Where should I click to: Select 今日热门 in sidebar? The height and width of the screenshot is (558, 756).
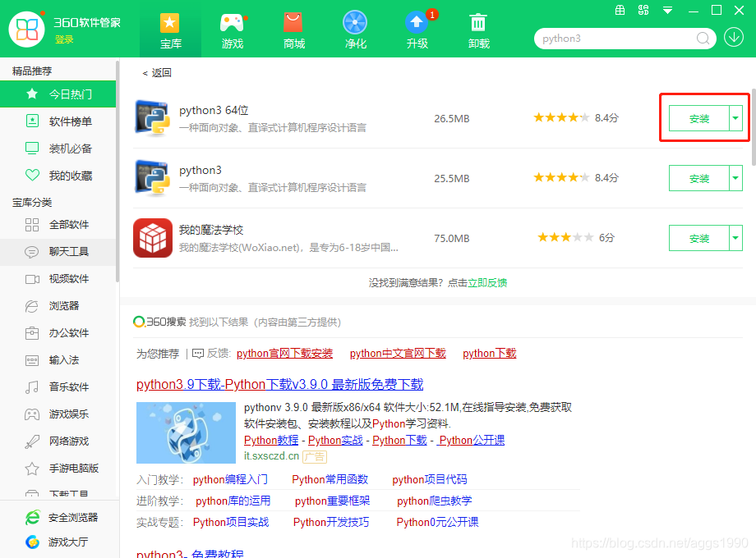pos(58,94)
